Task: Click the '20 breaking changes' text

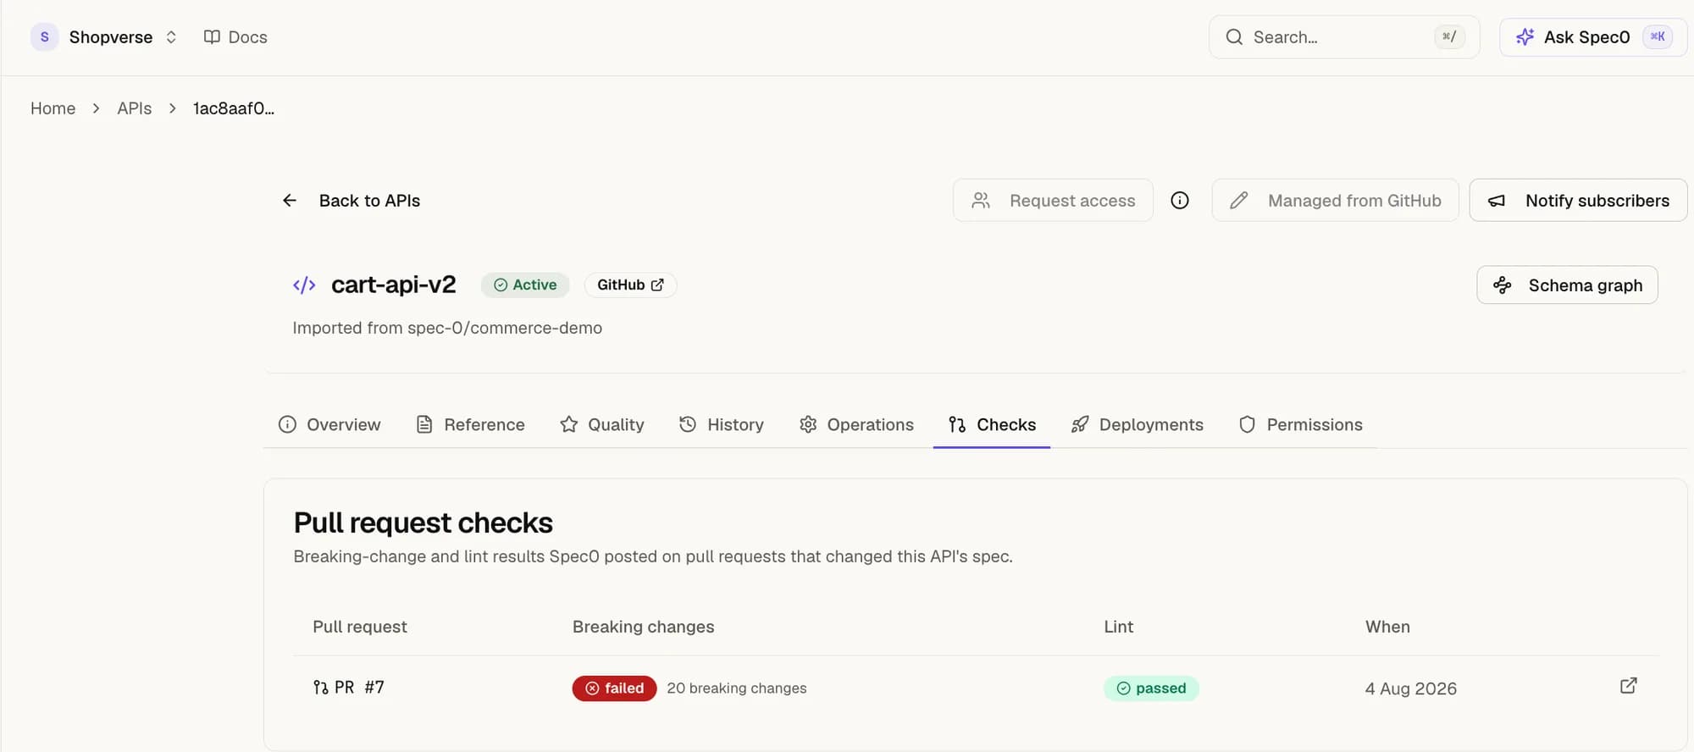Action: (x=737, y=688)
